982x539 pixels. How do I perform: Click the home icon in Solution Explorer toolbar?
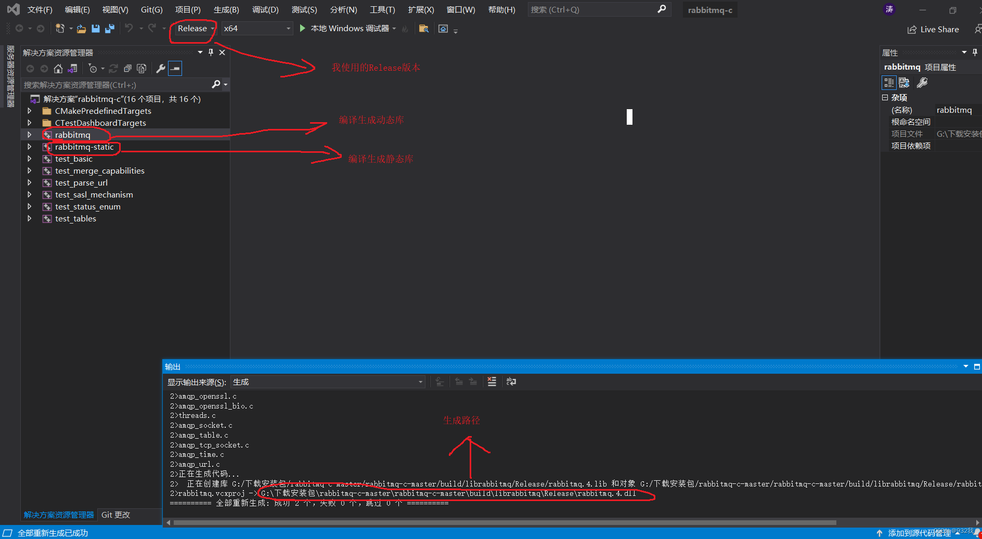pyautogui.click(x=58, y=68)
